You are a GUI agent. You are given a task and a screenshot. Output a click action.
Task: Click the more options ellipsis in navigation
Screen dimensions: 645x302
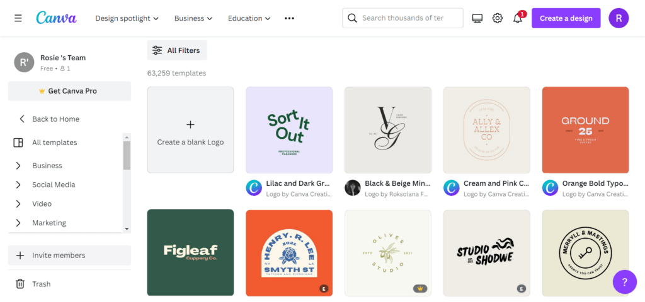point(289,18)
